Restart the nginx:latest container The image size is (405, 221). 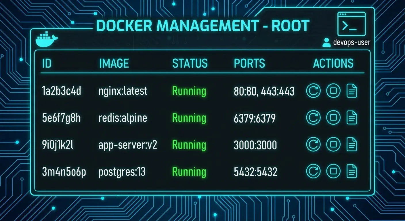[x=313, y=91]
